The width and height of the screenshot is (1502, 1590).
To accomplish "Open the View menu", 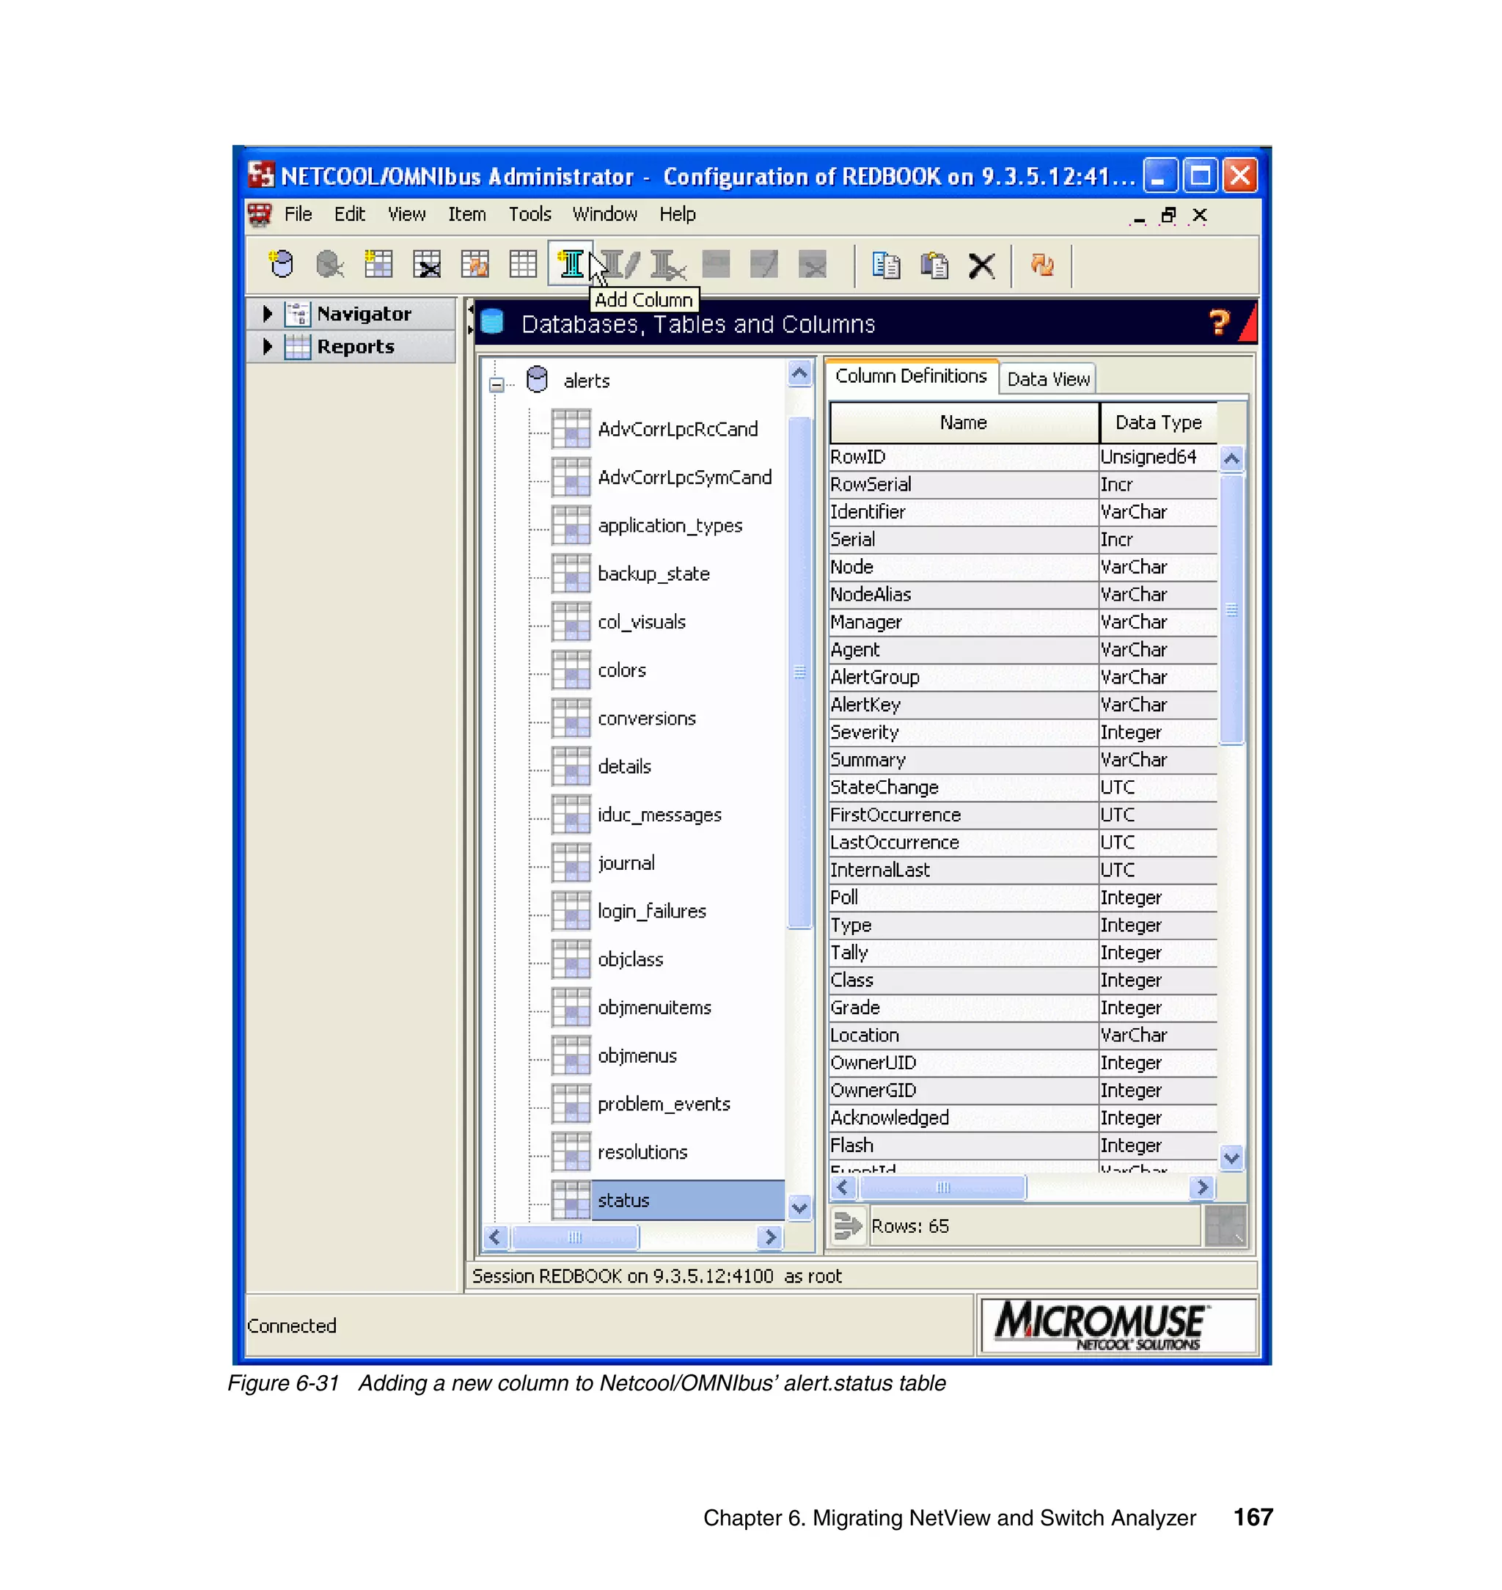I will coord(406,215).
